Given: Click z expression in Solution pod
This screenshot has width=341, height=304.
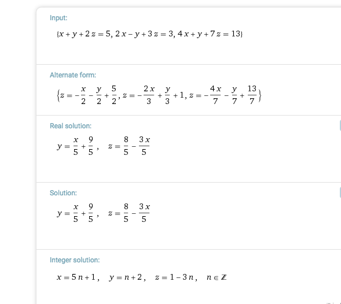Looking at the screenshot, I should pos(129,213).
